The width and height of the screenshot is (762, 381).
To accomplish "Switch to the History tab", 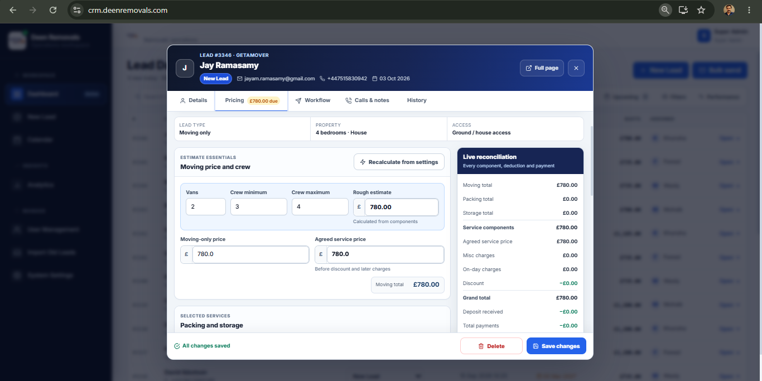I will point(417,100).
